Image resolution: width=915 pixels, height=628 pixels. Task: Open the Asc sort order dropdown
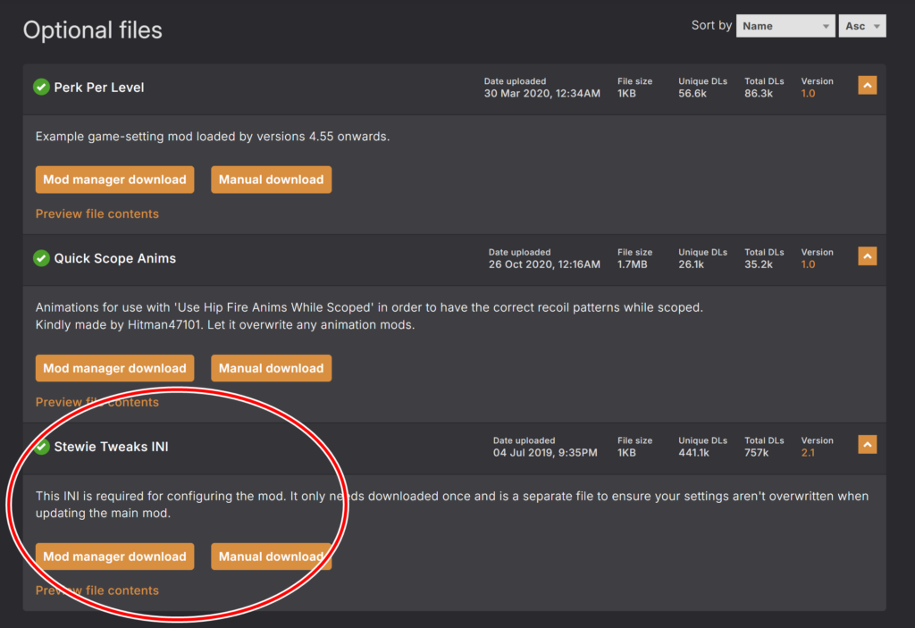[861, 26]
